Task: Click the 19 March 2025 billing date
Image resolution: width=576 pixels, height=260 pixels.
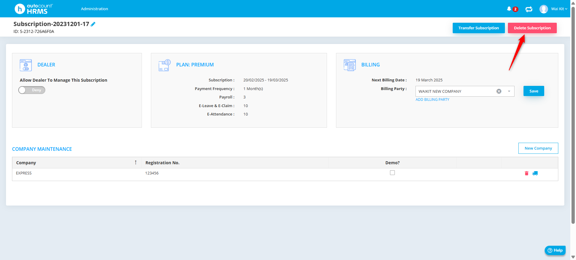Action: pyautogui.click(x=429, y=80)
